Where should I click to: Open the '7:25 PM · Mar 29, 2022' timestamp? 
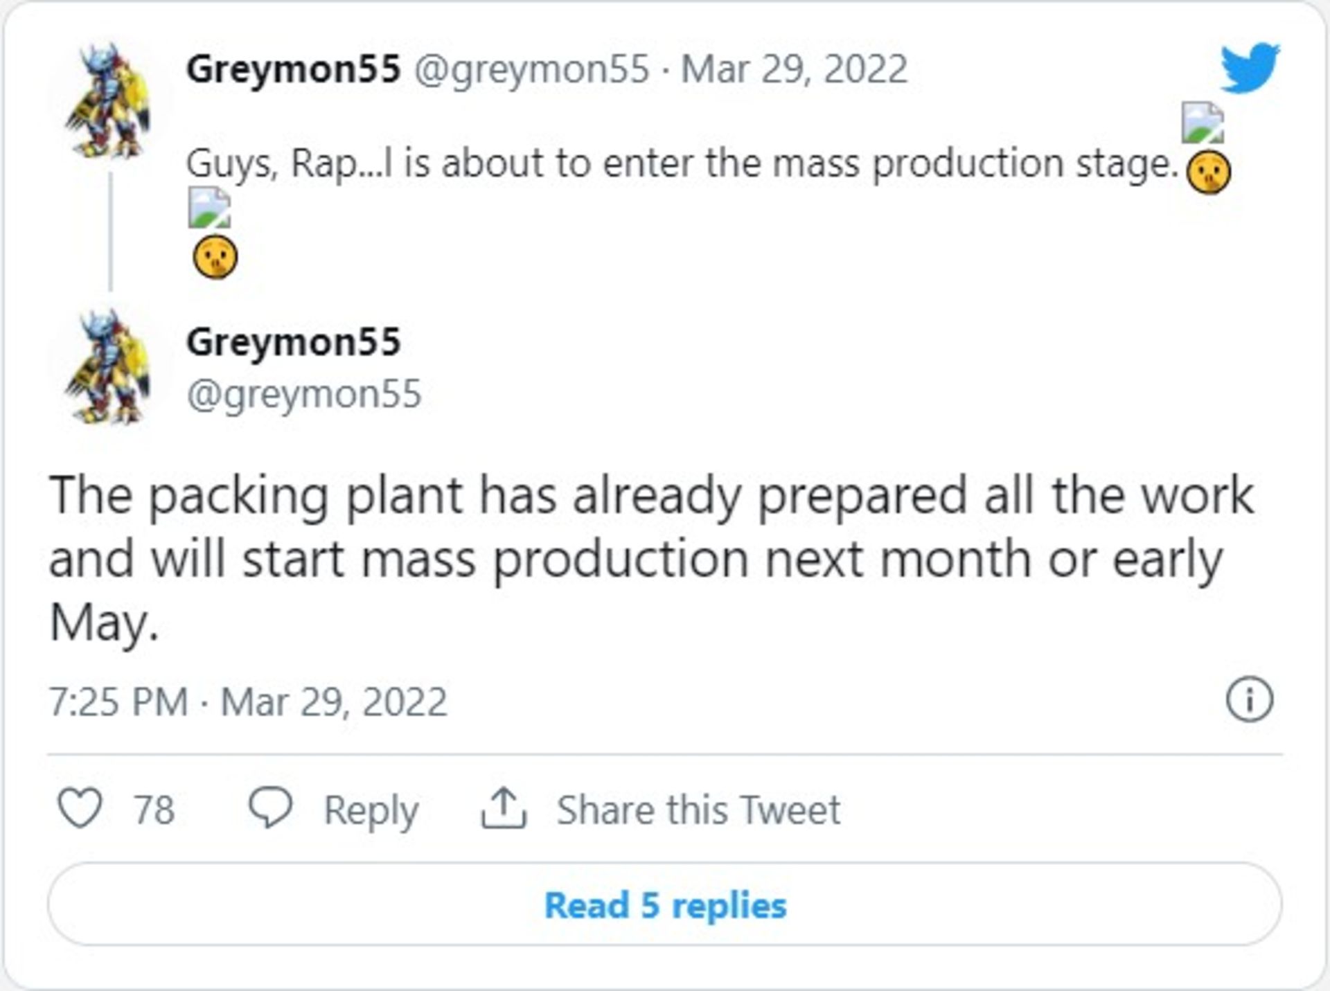(248, 702)
